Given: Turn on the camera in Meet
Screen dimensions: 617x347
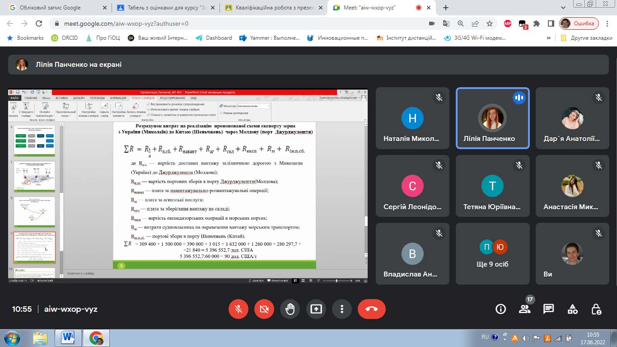Looking at the screenshot, I should 264,309.
